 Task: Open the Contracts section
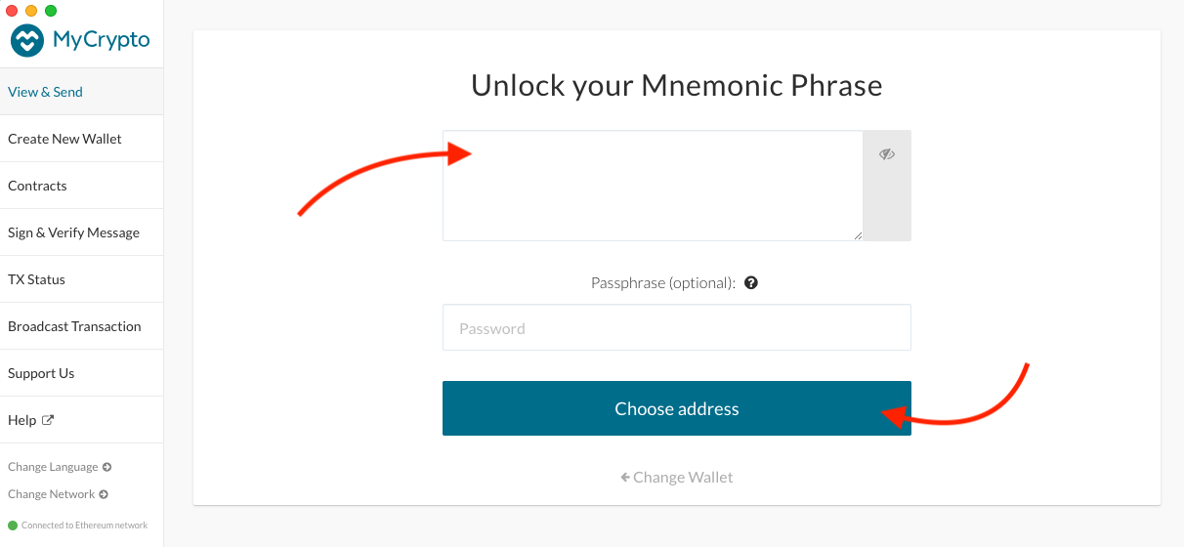pos(37,186)
